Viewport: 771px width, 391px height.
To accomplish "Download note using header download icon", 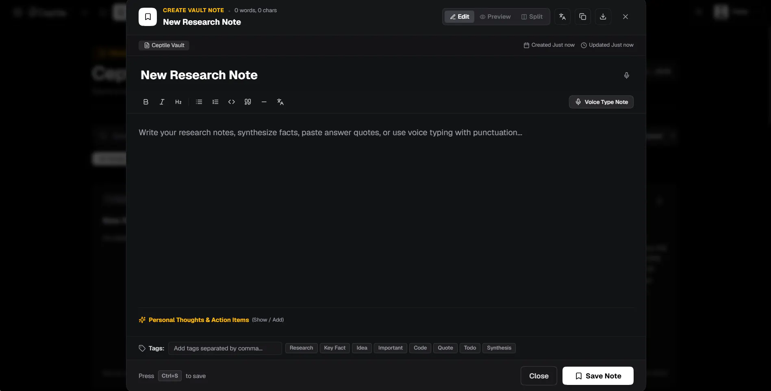I will click(603, 17).
